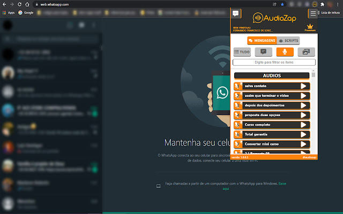
Task: Play 'proposta duas opçoes' audio
Action: (x=303, y=115)
